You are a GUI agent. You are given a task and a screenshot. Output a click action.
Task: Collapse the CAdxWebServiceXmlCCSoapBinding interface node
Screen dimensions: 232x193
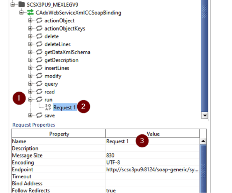pyautogui.click(x=21, y=13)
